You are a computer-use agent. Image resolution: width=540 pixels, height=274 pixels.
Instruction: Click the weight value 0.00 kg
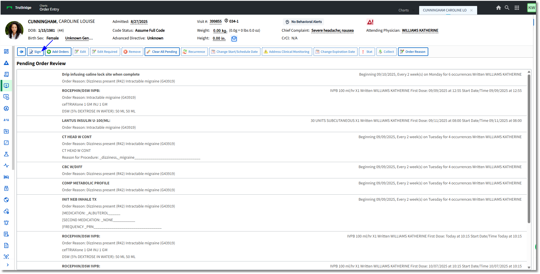pos(220,31)
